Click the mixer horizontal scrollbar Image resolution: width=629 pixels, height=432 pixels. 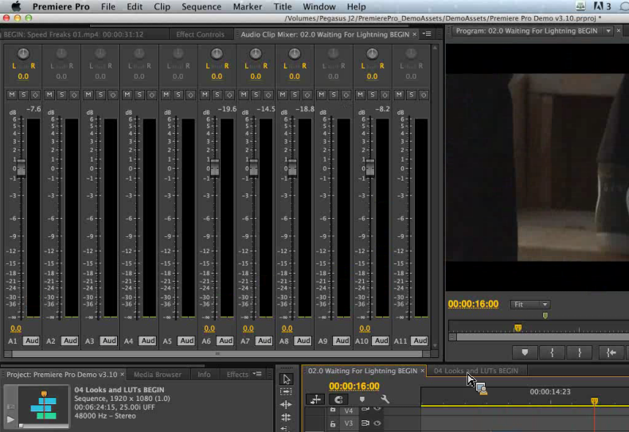click(217, 354)
